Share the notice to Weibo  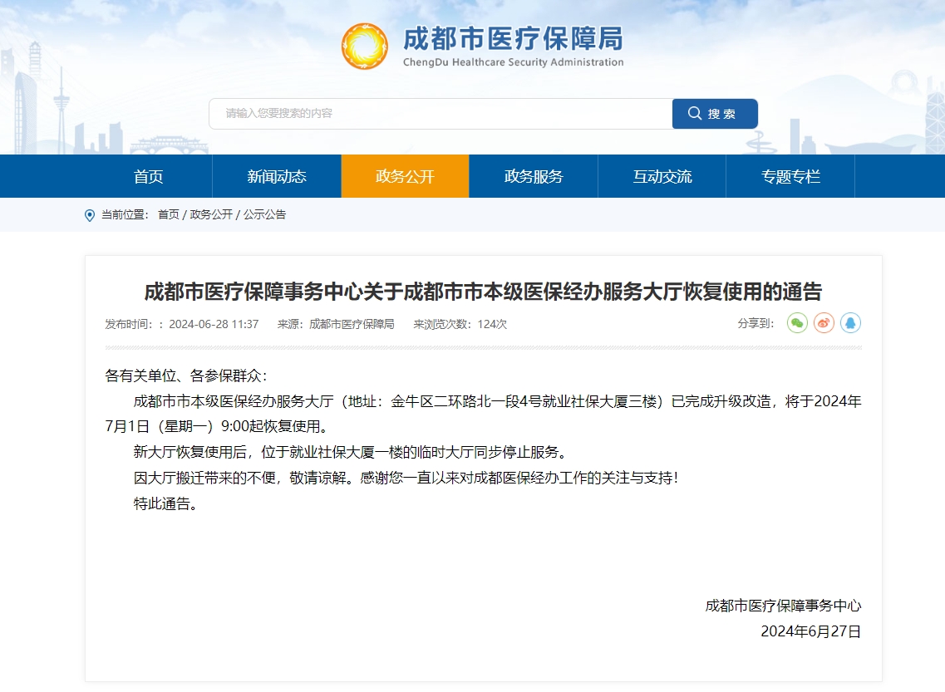point(823,323)
